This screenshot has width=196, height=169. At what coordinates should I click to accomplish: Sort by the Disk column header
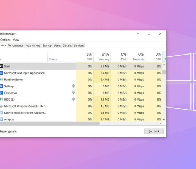click(x=119, y=57)
